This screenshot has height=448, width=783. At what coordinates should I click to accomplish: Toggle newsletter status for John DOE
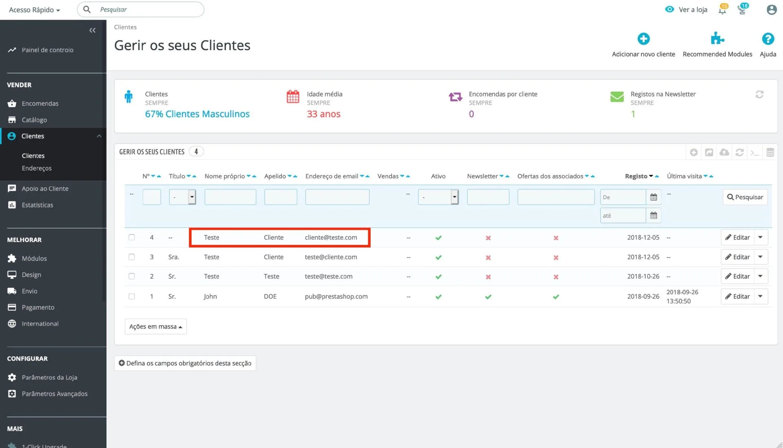click(x=488, y=297)
